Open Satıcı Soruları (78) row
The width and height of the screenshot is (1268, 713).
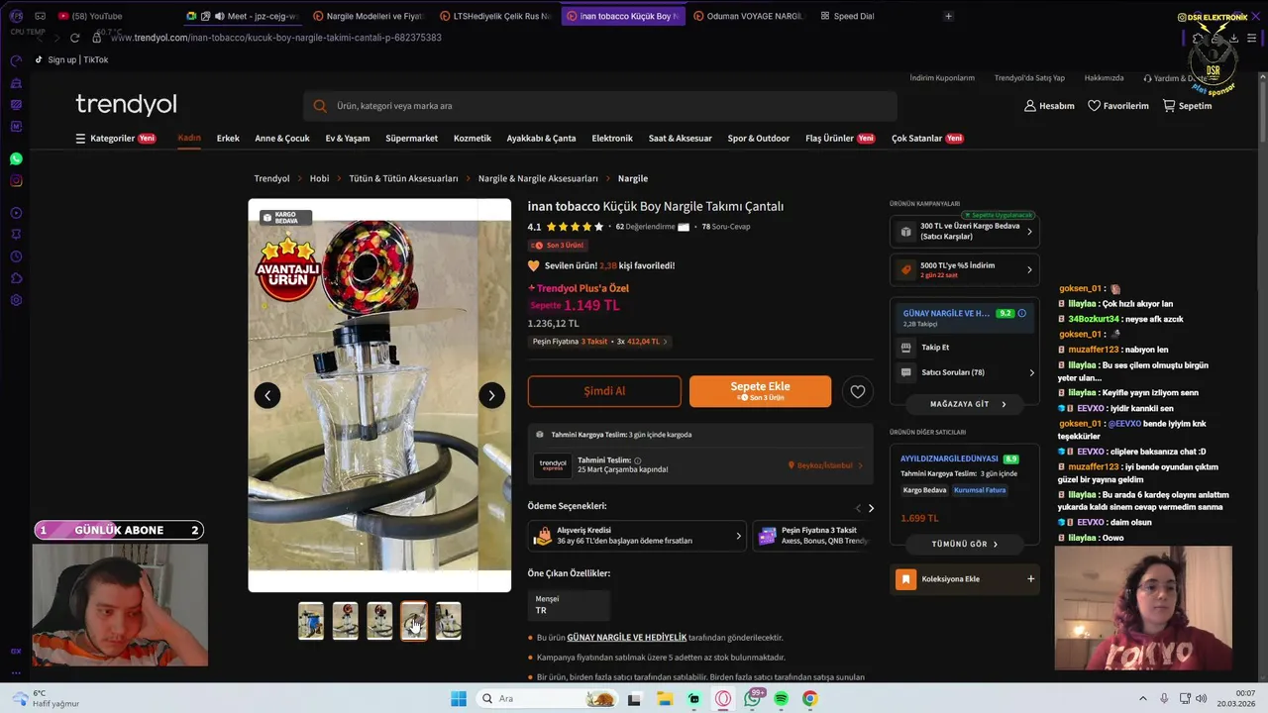965,372
